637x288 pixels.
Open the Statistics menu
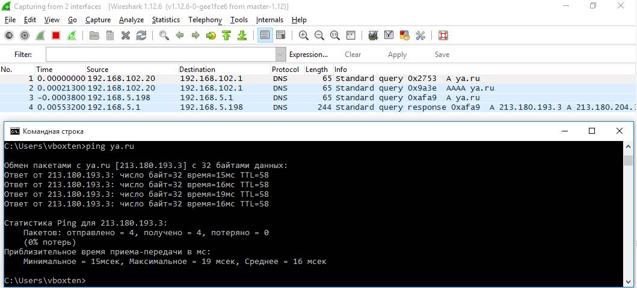pyautogui.click(x=165, y=20)
